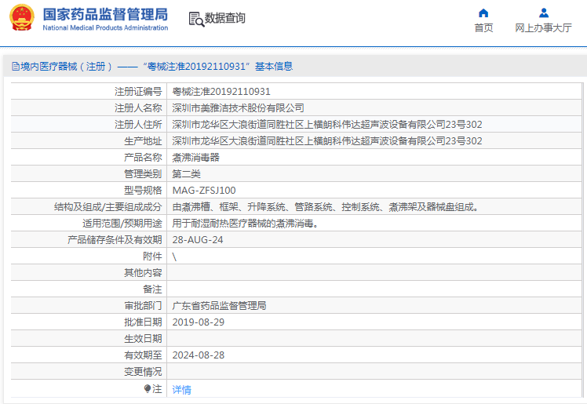The width and height of the screenshot is (587, 404).
Task: Click the data query magnifier icon
Action: pyautogui.click(x=195, y=18)
